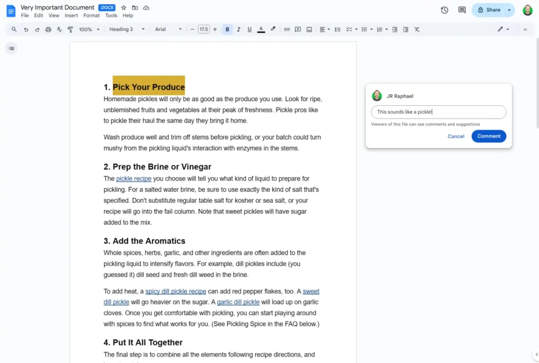Open the Format menu
This screenshot has height=363, width=539.
92,16
